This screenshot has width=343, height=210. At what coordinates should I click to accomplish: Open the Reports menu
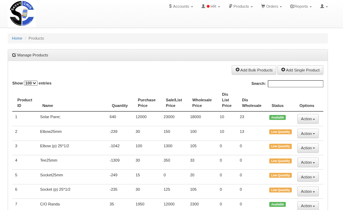pos(301,6)
